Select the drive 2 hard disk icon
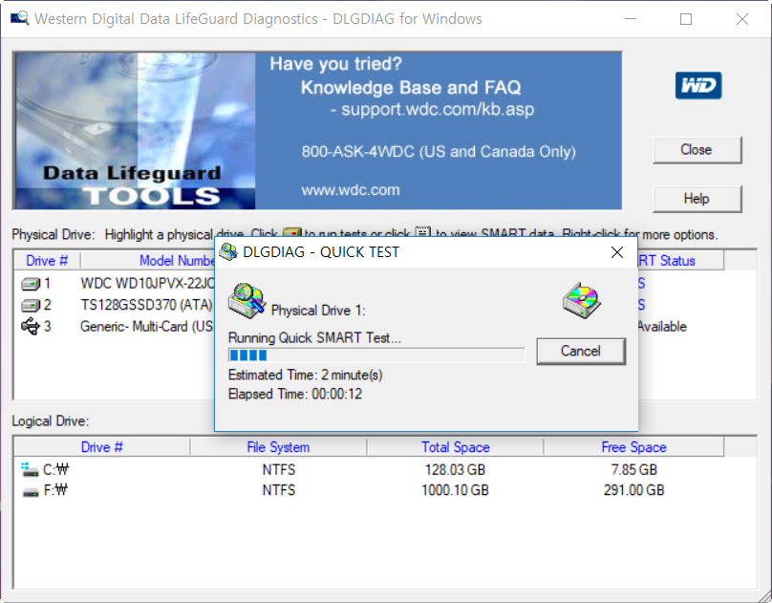The height and width of the screenshot is (603, 772). [31, 306]
